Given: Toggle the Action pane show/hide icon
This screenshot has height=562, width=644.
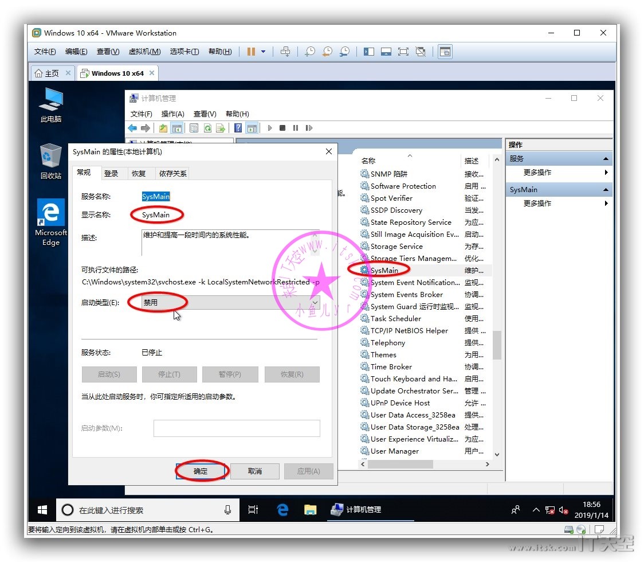Looking at the screenshot, I should click(x=252, y=128).
